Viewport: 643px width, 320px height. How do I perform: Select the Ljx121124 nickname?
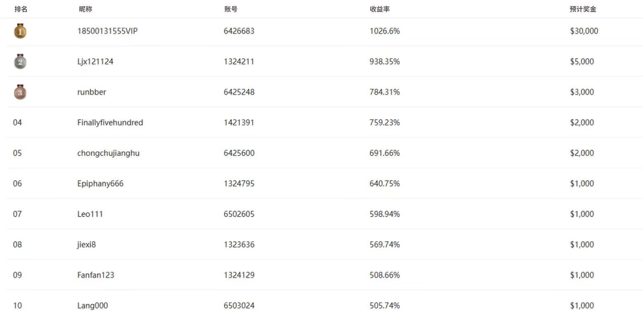tap(95, 61)
